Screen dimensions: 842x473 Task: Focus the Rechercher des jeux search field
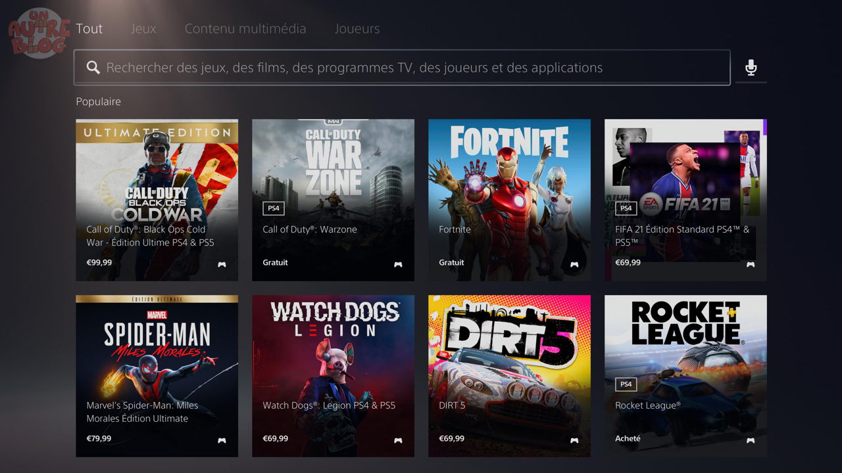(402, 68)
